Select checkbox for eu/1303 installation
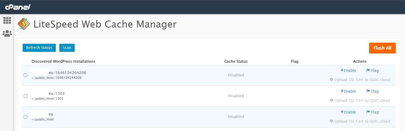This screenshot has width=405, height=131. [26, 96]
